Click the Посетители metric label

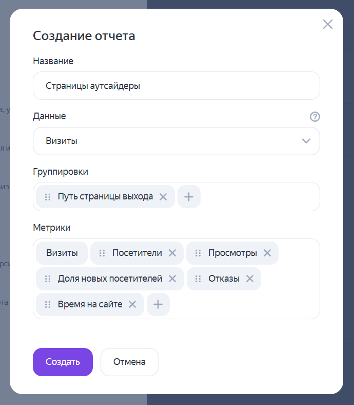click(137, 253)
